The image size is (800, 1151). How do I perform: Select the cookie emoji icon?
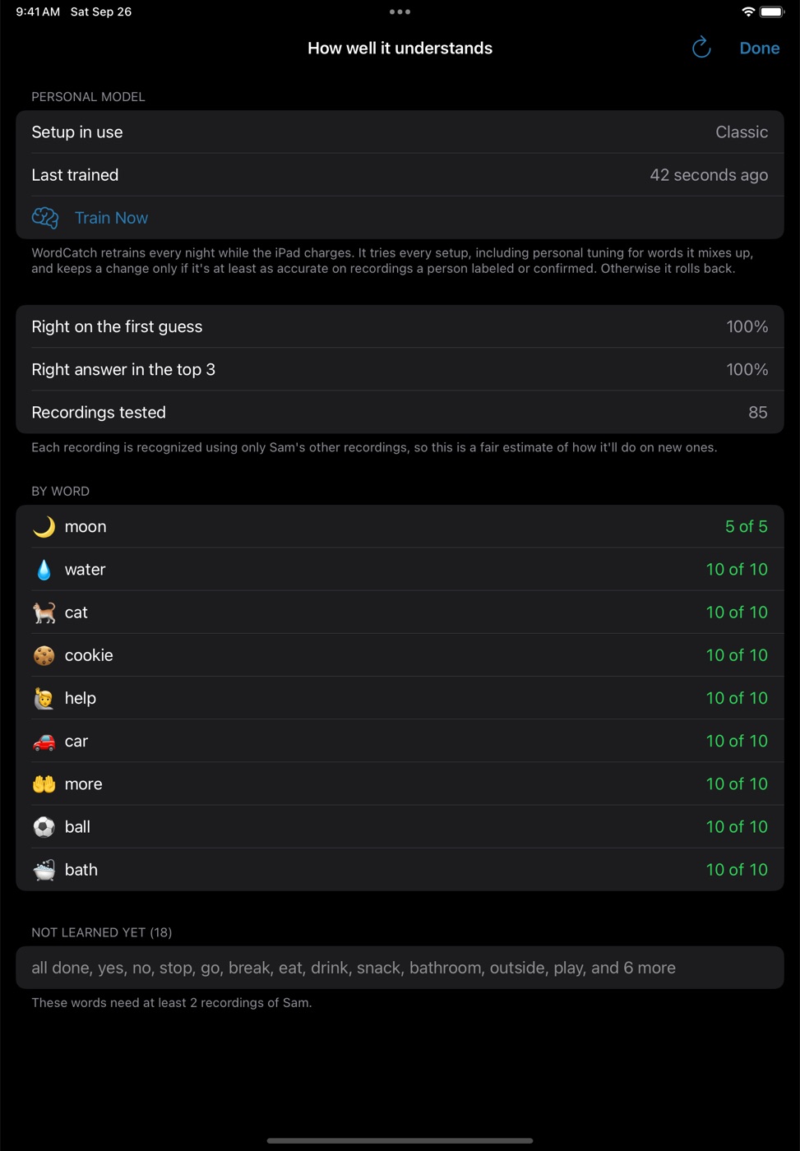44,655
